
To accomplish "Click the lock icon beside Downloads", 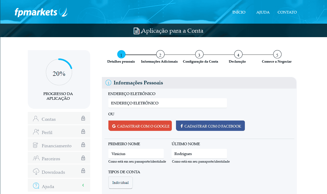I will coord(83,171).
